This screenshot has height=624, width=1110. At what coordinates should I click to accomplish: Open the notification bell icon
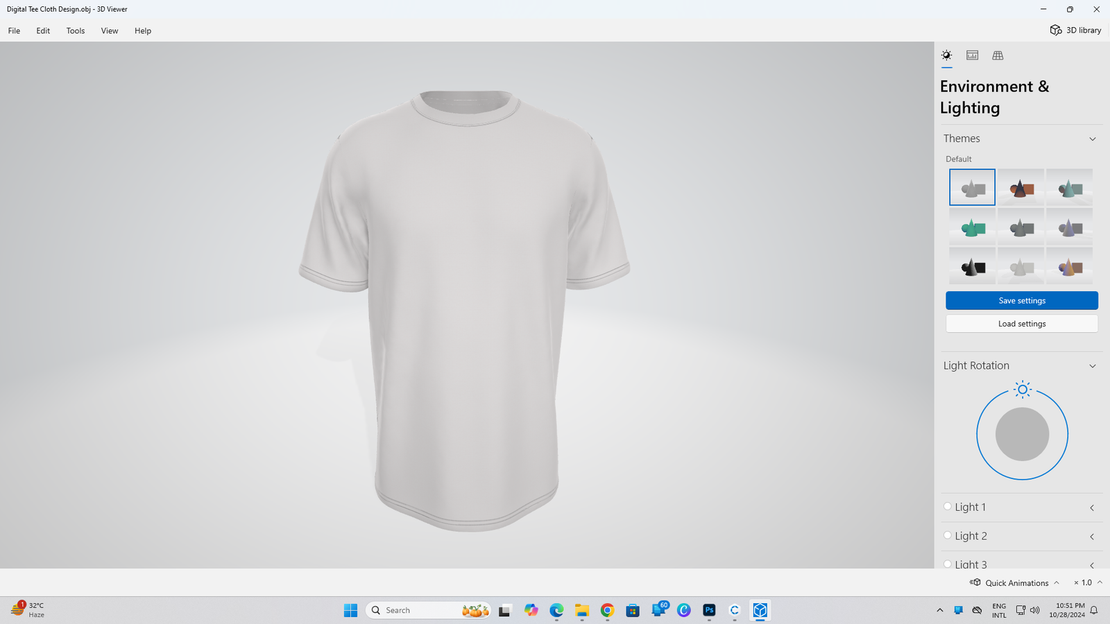pyautogui.click(x=1094, y=610)
